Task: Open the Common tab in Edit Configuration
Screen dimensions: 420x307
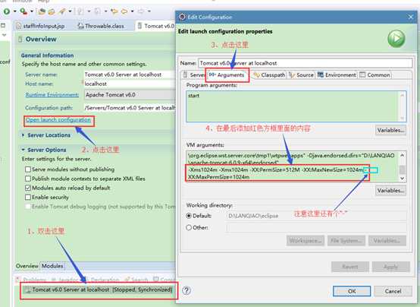Action: point(375,75)
